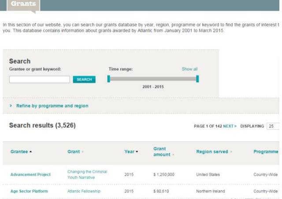282x199 pixels.
Task: Click the Grantee ascending sort arrow
Action: 30,152
